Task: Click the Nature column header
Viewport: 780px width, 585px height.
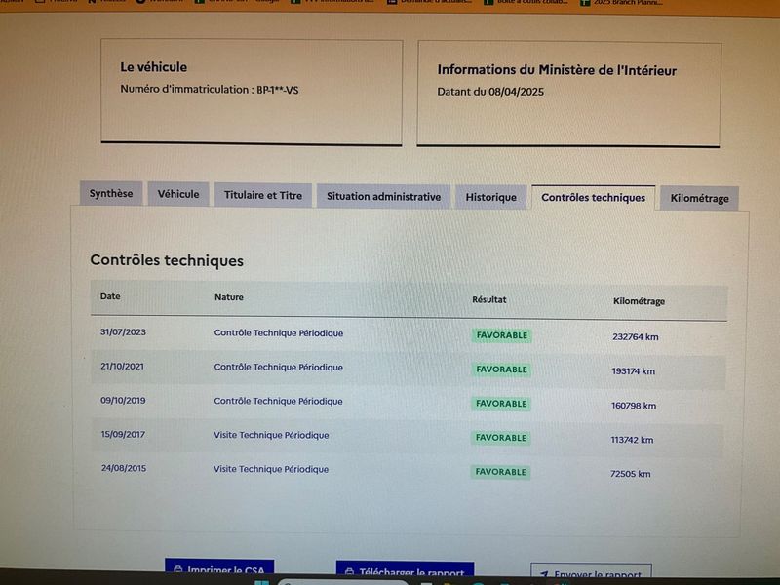Action: (229, 297)
